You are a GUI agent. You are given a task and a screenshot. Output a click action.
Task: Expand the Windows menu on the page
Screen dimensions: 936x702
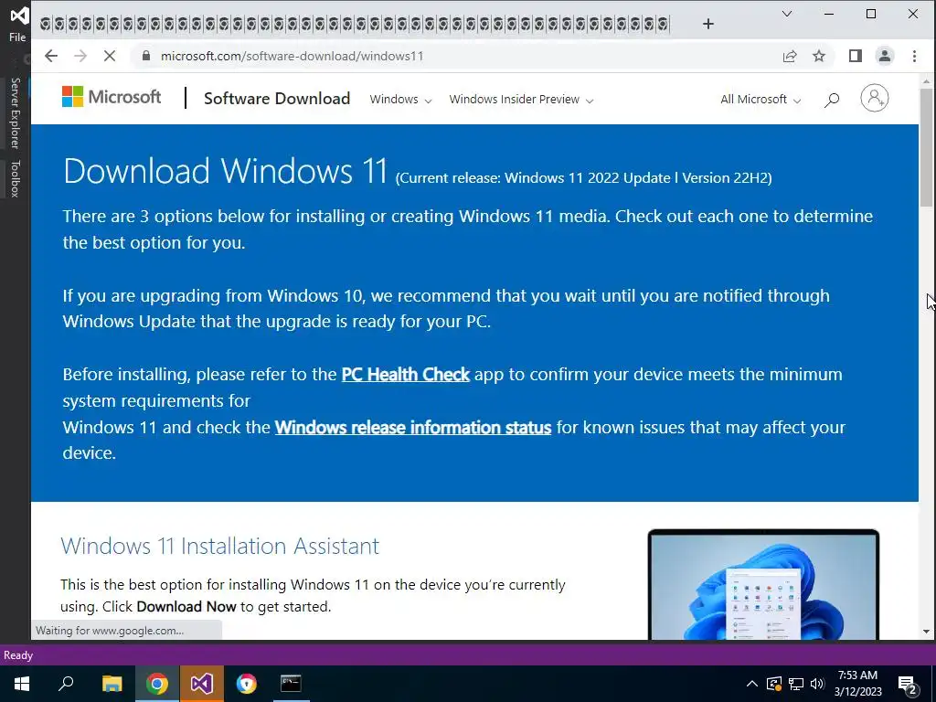400,100
